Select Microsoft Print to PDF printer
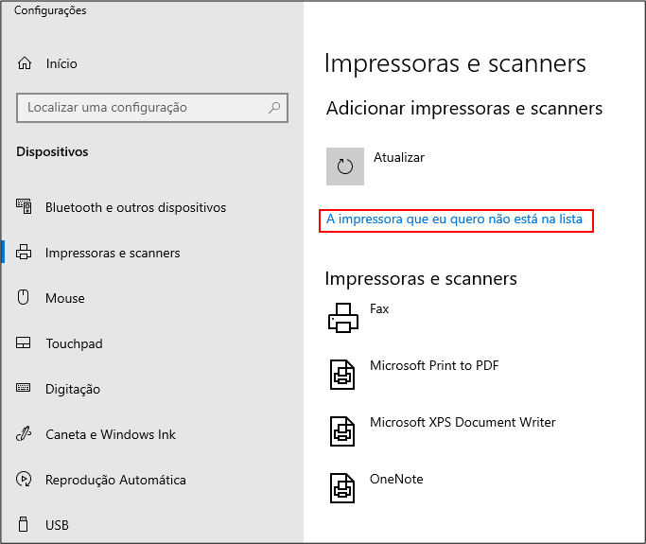 click(434, 366)
